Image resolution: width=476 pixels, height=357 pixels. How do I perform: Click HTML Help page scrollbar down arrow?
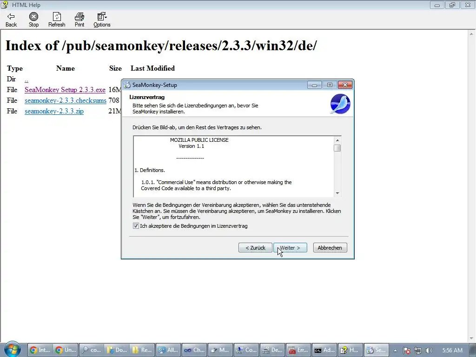(x=472, y=338)
